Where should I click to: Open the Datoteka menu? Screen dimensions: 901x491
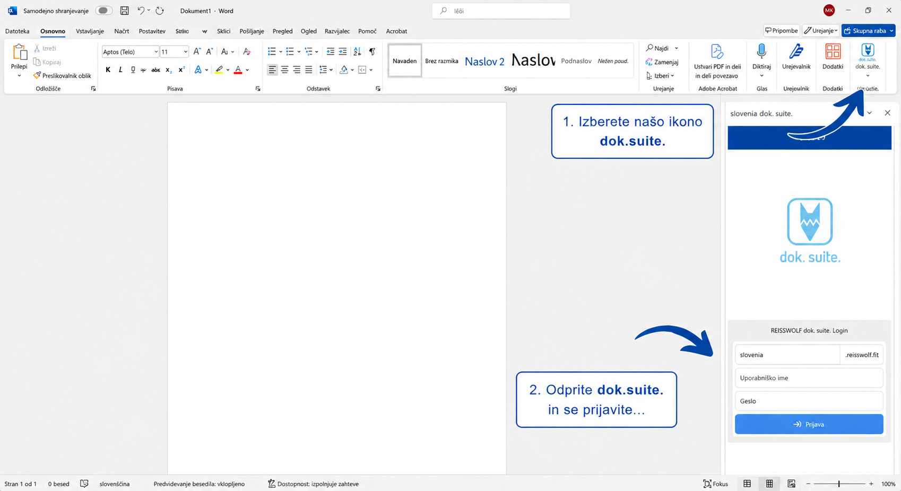[17, 31]
